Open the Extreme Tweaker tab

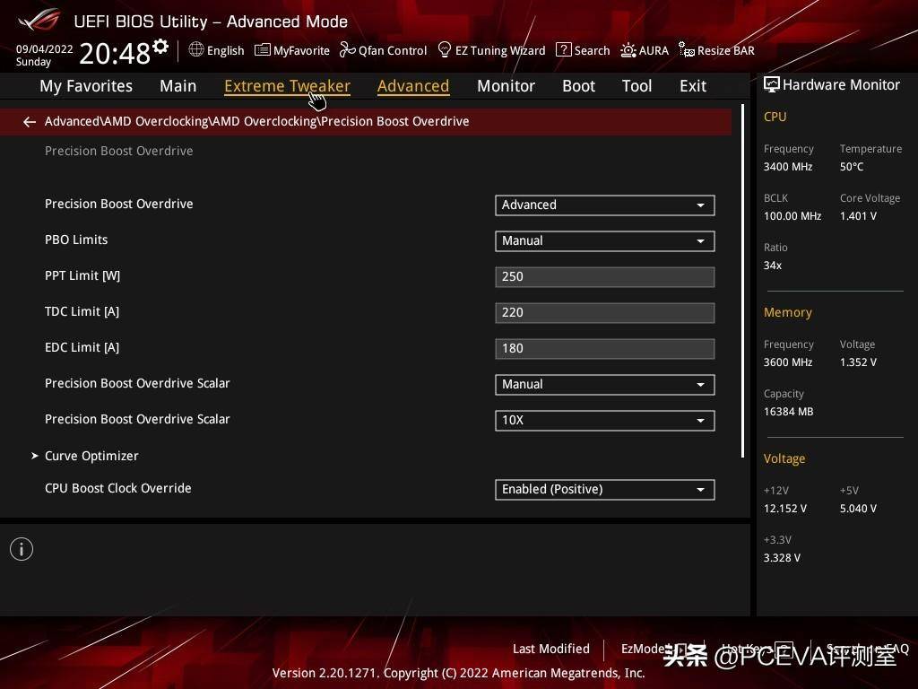287,86
